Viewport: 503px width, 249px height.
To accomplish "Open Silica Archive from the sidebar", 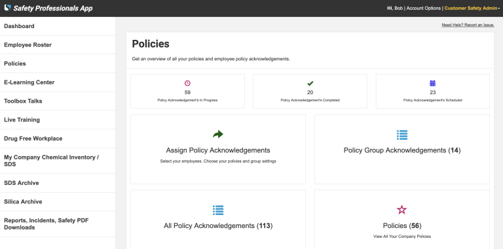I will (x=58, y=202).
